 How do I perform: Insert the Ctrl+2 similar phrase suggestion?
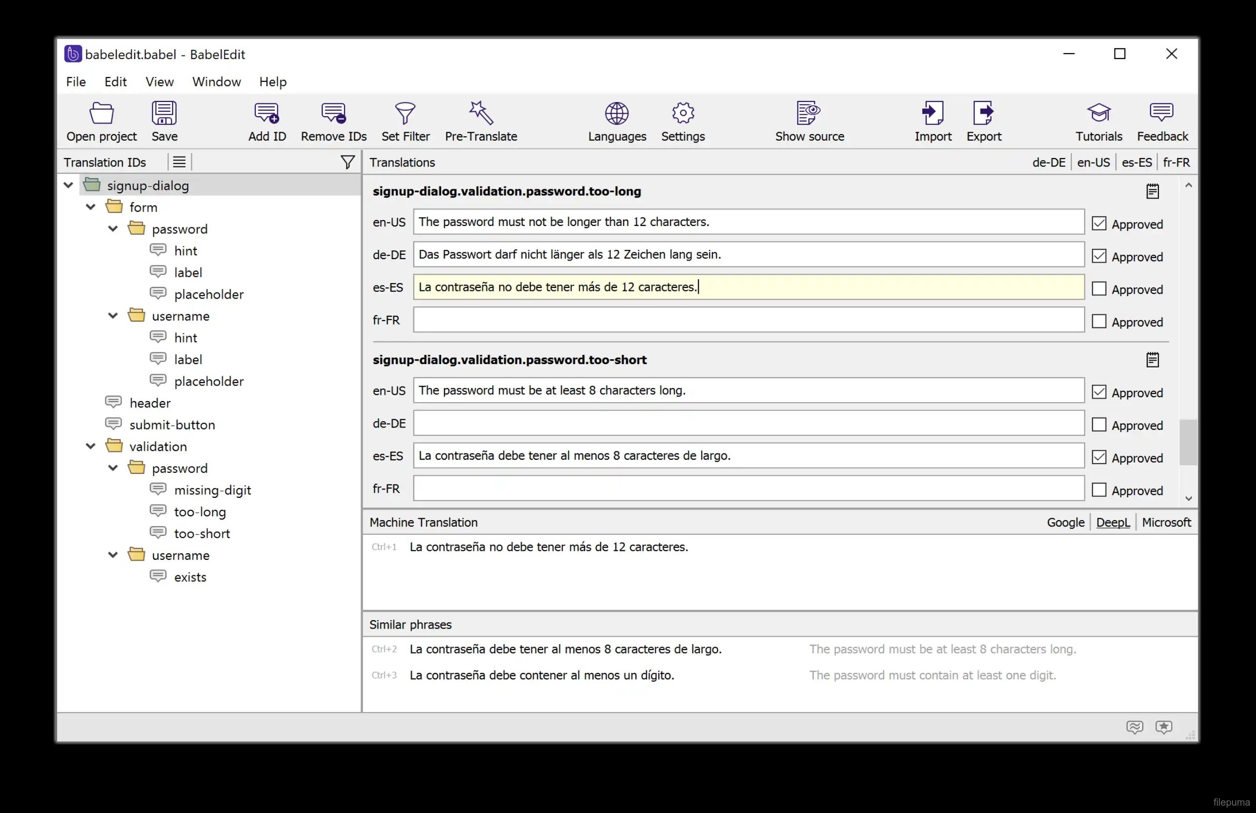tap(565, 649)
